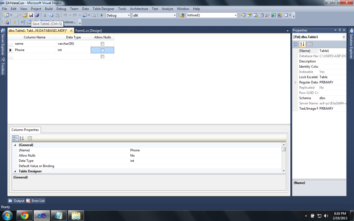This screenshot has width=354, height=221.
Task: Select the Phone row selector arrow
Action: coord(11,50)
